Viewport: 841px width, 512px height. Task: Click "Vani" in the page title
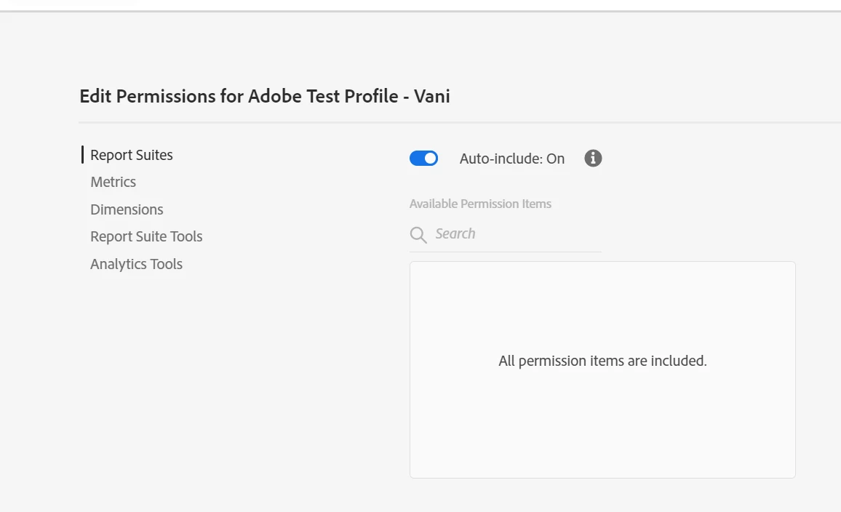[x=432, y=96]
